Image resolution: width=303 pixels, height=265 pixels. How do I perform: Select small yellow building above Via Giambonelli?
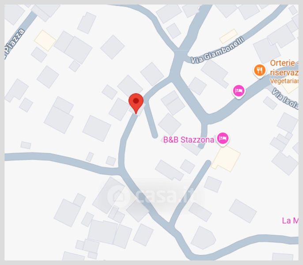point(228,36)
